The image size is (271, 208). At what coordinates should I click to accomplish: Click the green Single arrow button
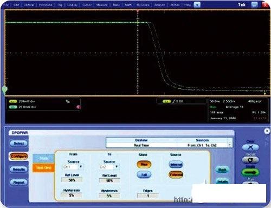pos(250,172)
